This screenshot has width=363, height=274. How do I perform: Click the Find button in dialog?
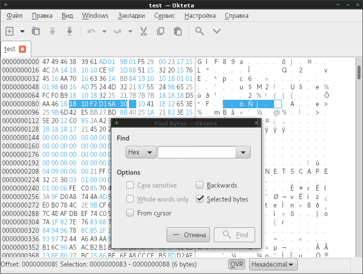tap(234, 235)
